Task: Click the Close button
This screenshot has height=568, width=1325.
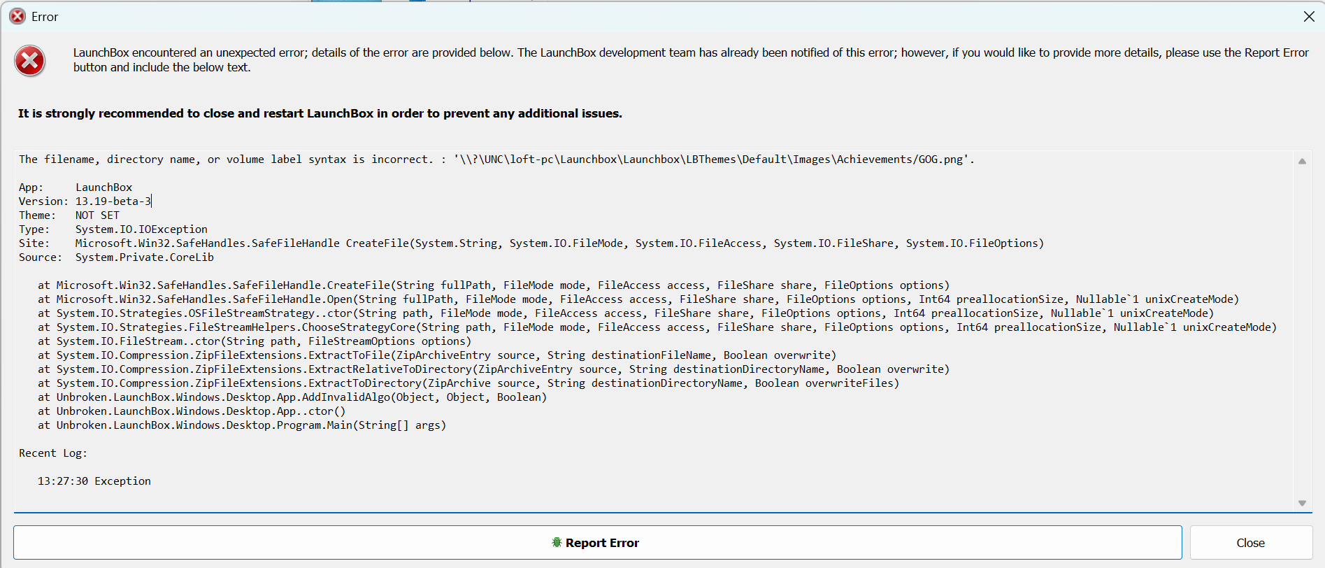Action: tap(1251, 543)
